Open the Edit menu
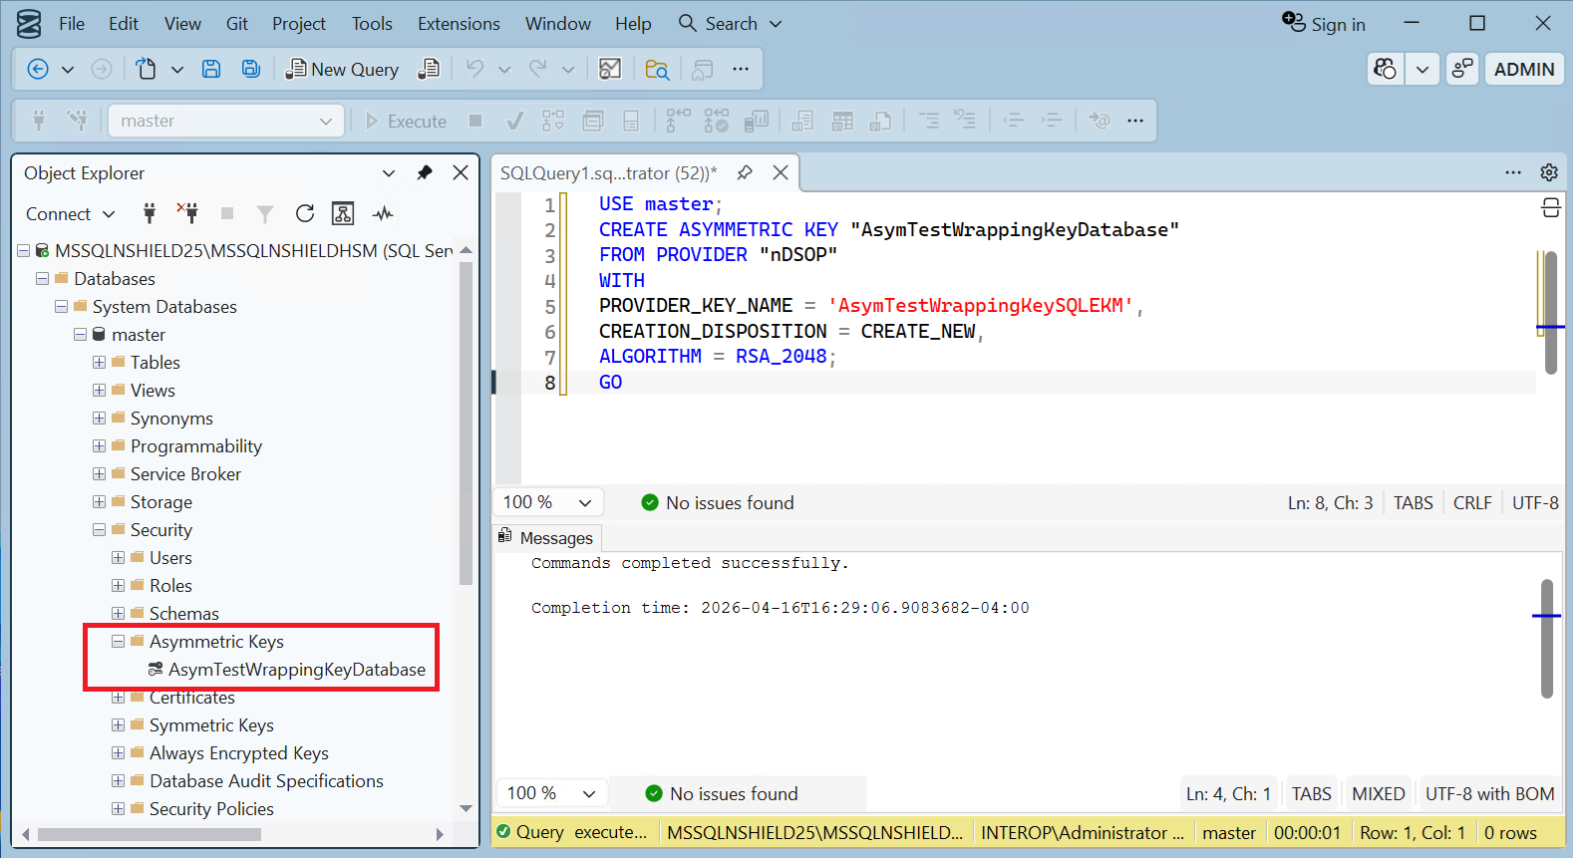This screenshot has width=1573, height=858. point(124,23)
